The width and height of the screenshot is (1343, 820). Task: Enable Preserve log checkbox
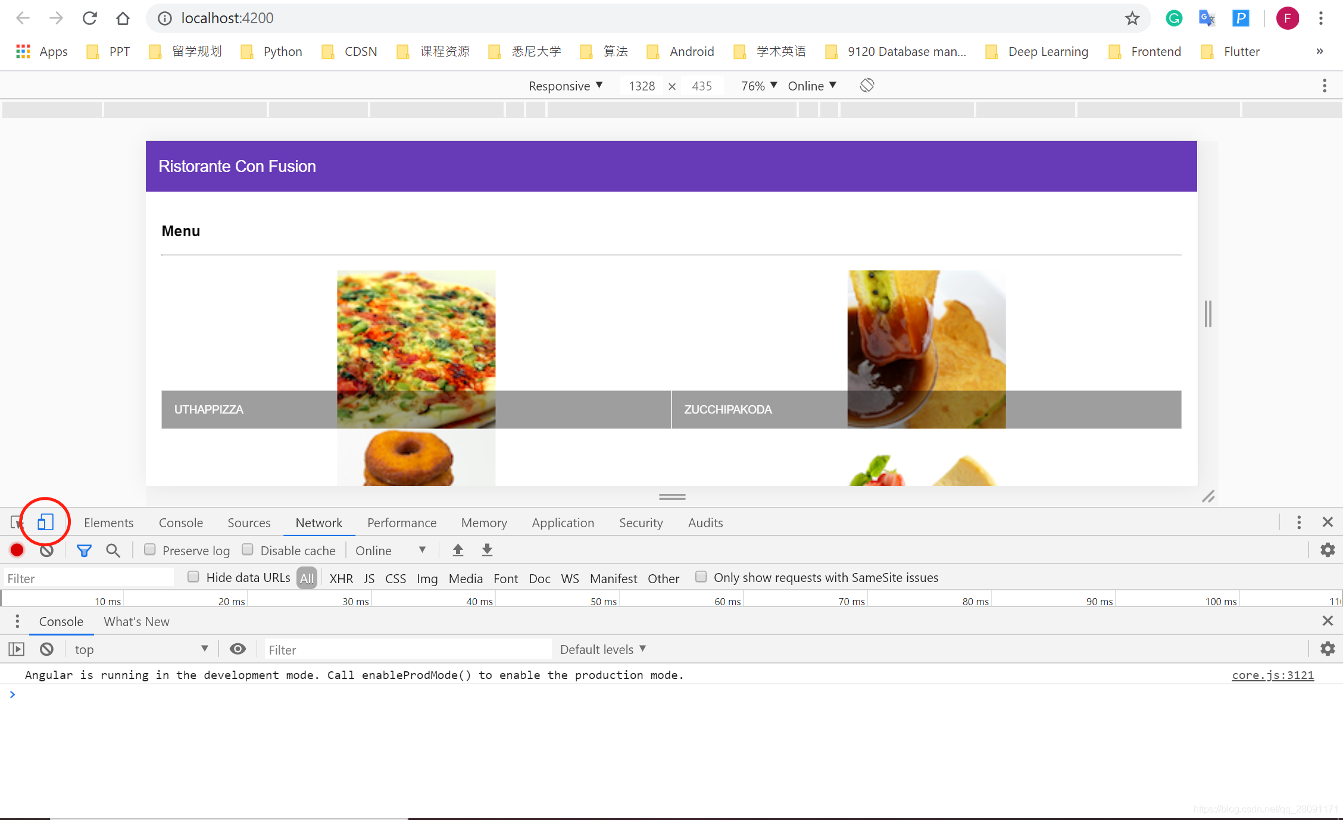pos(150,550)
